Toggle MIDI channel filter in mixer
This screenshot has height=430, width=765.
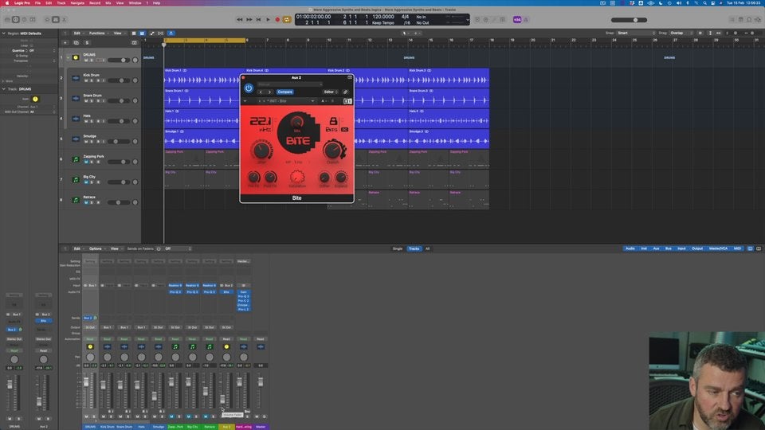coord(737,248)
